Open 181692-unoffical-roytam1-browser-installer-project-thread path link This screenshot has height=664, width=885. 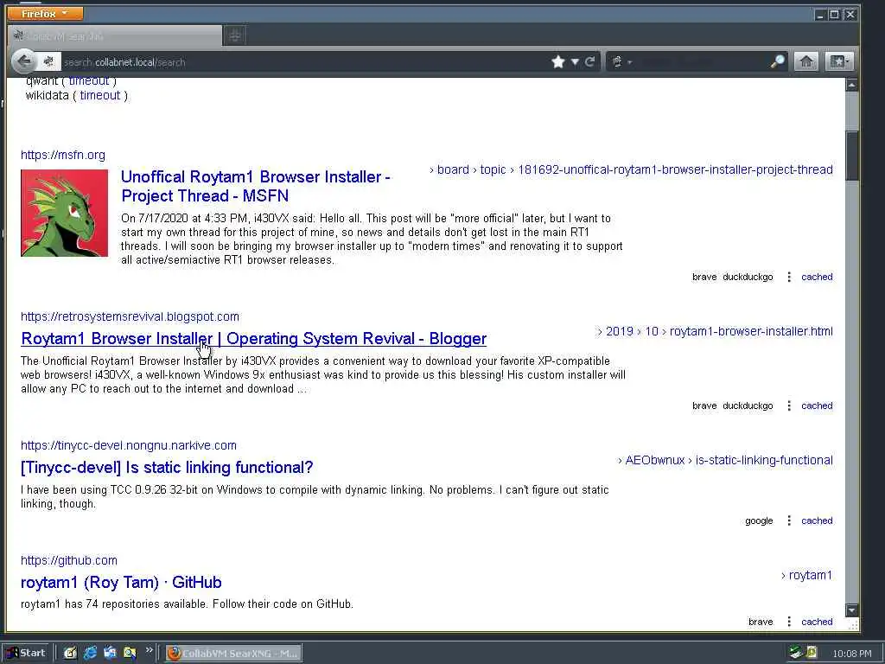pos(675,169)
